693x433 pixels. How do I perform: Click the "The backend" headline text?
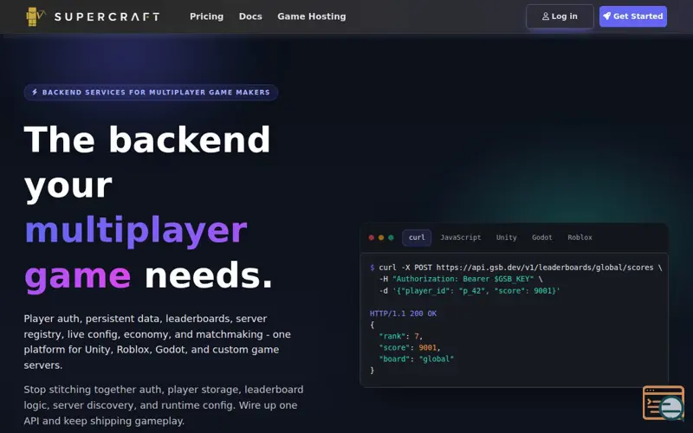point(146,139)
